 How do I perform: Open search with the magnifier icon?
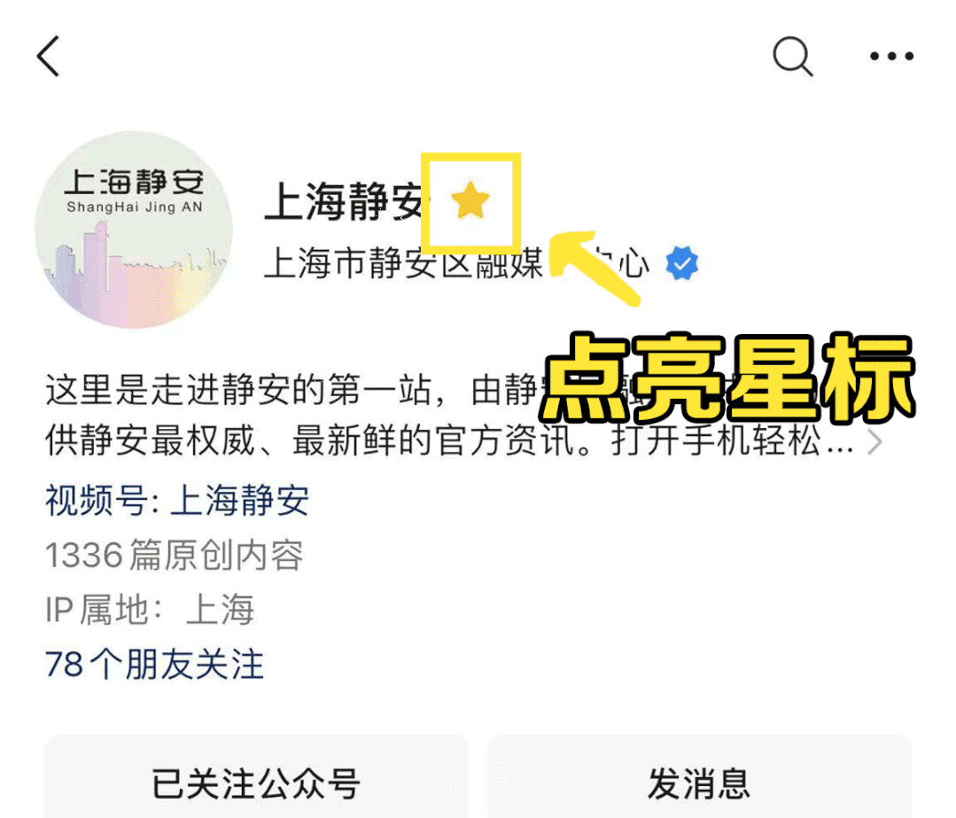pyautogui.click(x=793, y=57)
